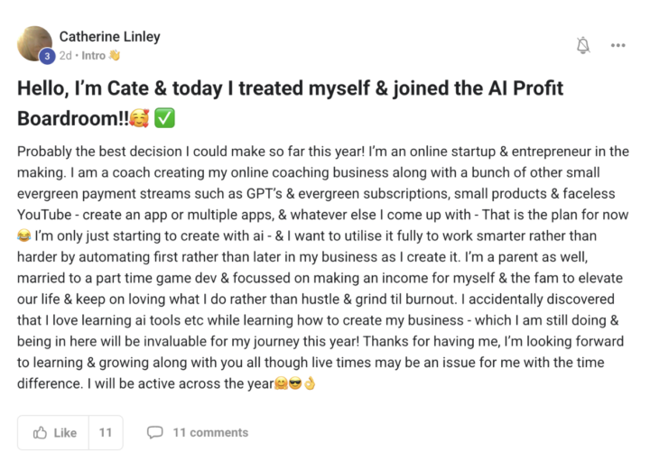650x461 pixels.
Task: Click the level 3 badge on avatar
Action: pos(46,56)
